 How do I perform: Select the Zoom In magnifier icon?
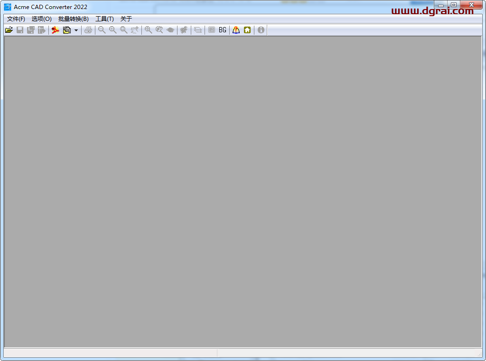click(112, 30)
